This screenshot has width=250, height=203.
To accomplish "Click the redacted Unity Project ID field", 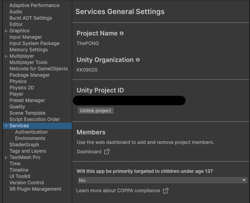I will pos(130,101).
